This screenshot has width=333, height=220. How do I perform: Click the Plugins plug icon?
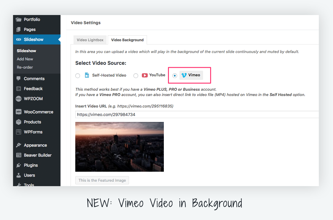click(19, 165)
